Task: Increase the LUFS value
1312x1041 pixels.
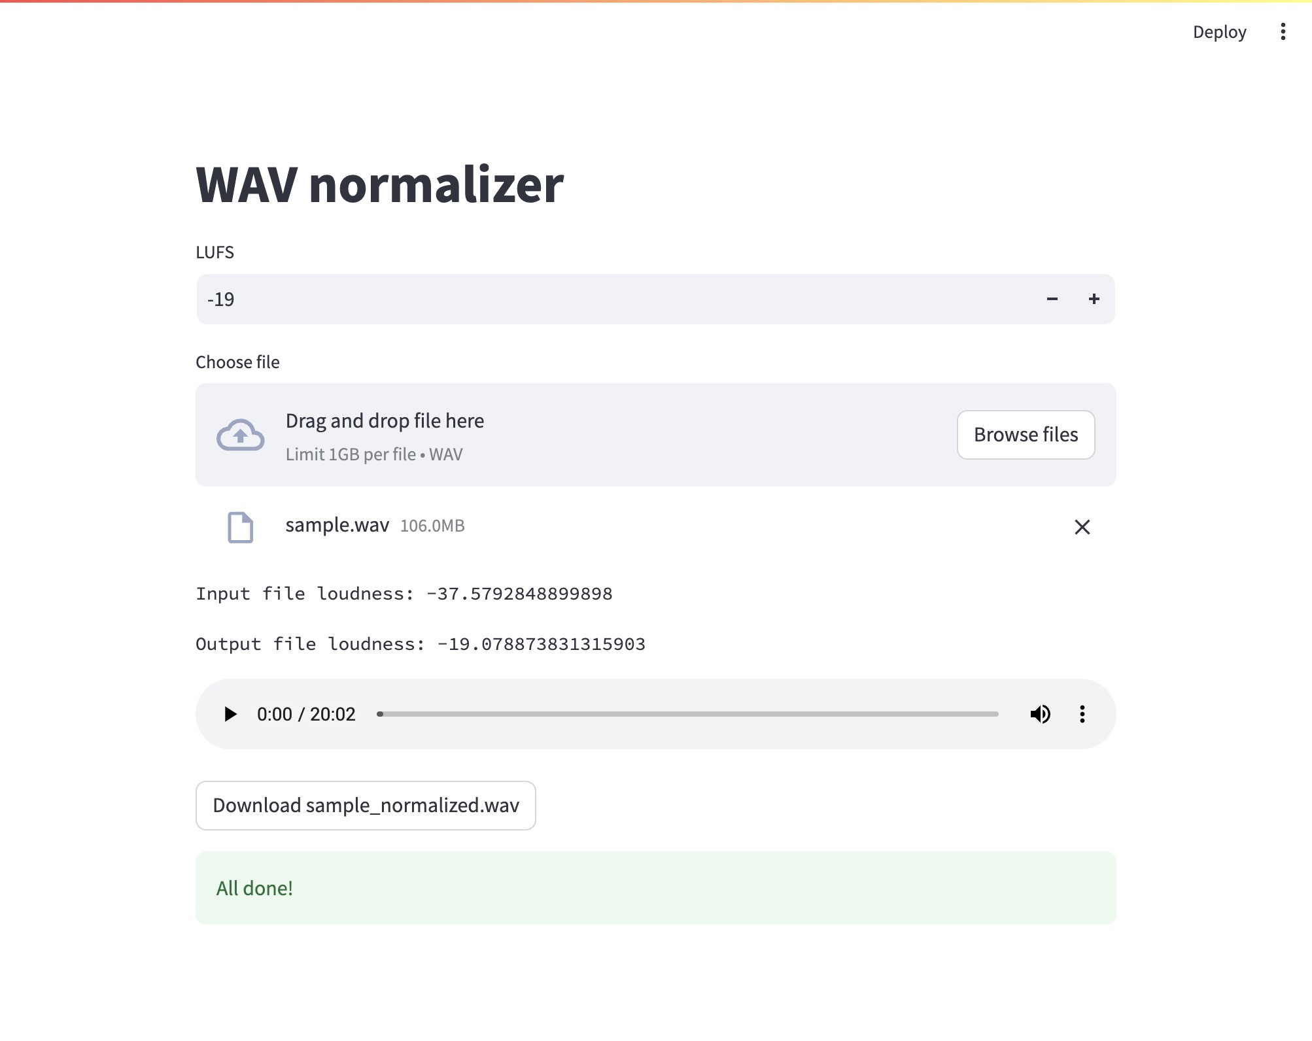Action: pyautogui.click(x=1094, y=299)
